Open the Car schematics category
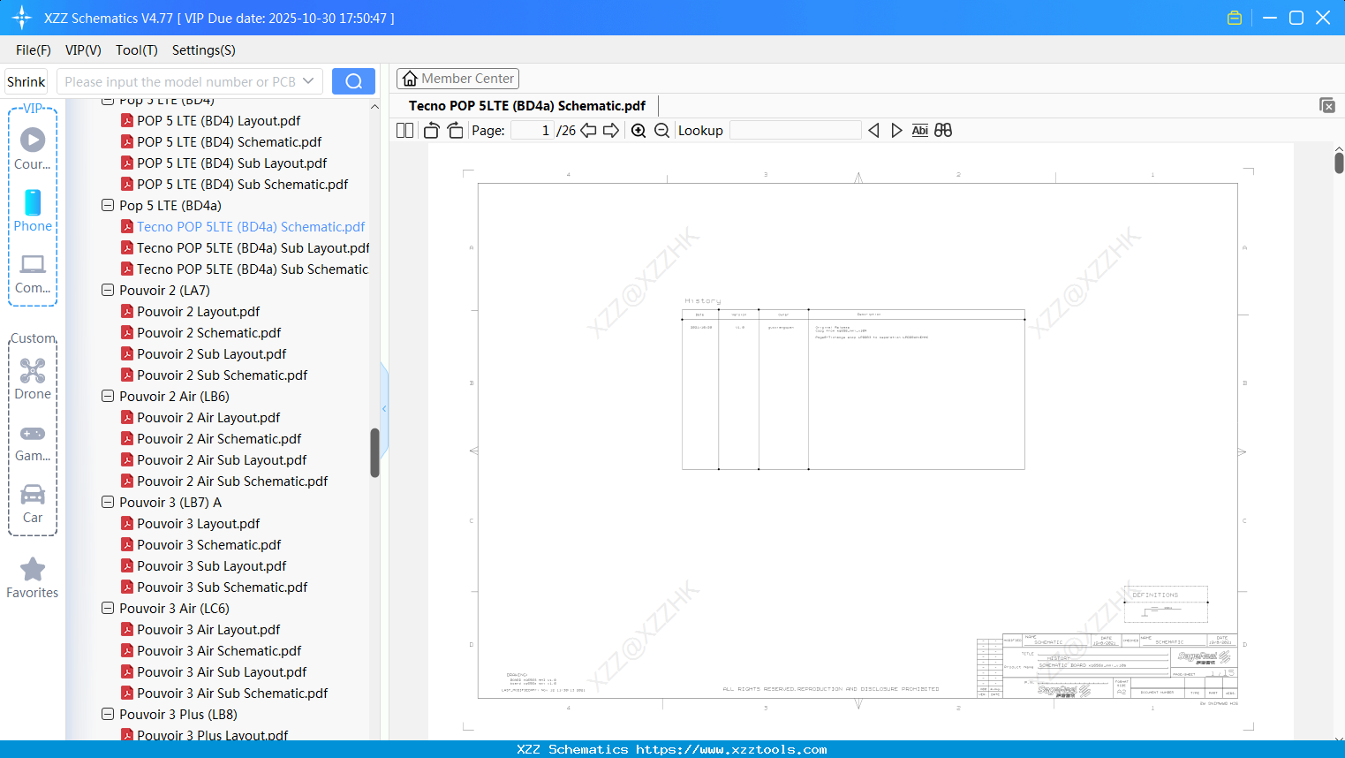This screenshot has height=758, width=1345. coord(33,496)
